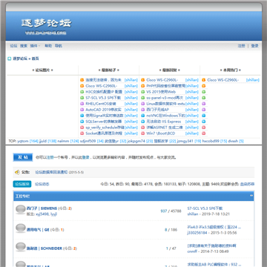Open 论坛 in the navigation bar
267x267 pixels.
[13, 46]
